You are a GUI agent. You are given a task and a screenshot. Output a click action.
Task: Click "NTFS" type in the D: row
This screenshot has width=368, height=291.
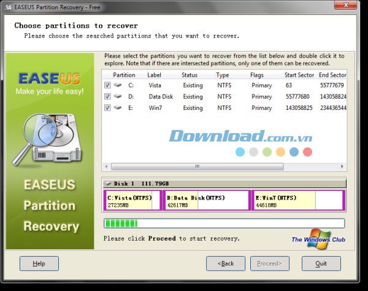pos(224,96)
